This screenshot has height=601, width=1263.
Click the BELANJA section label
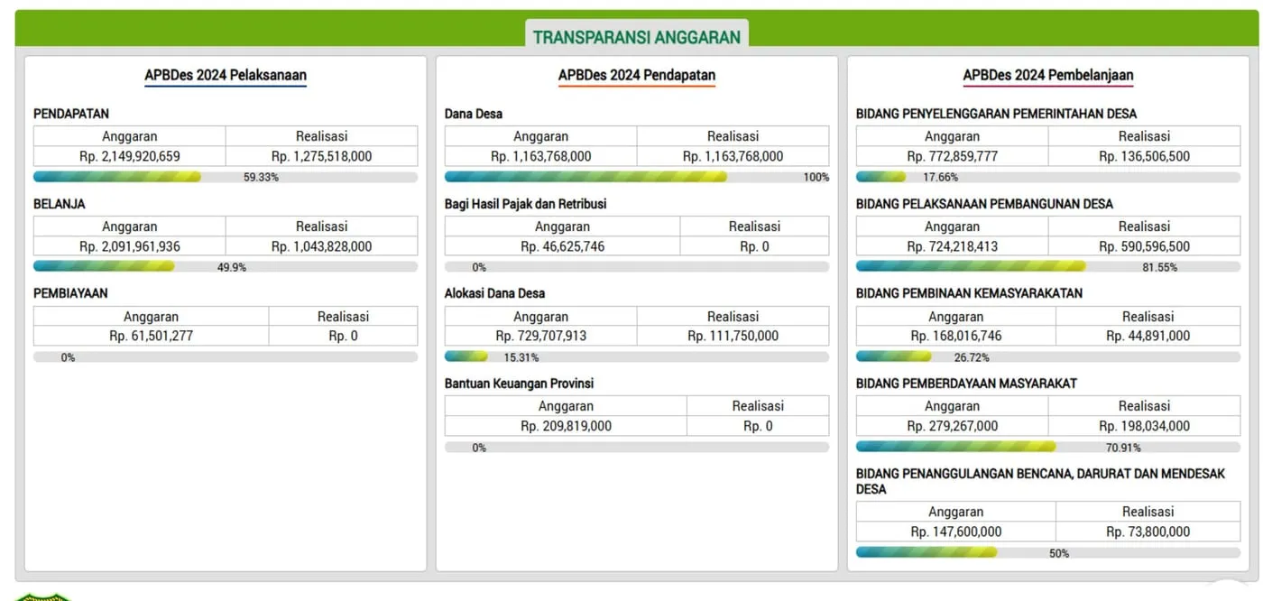click(60, 204)
